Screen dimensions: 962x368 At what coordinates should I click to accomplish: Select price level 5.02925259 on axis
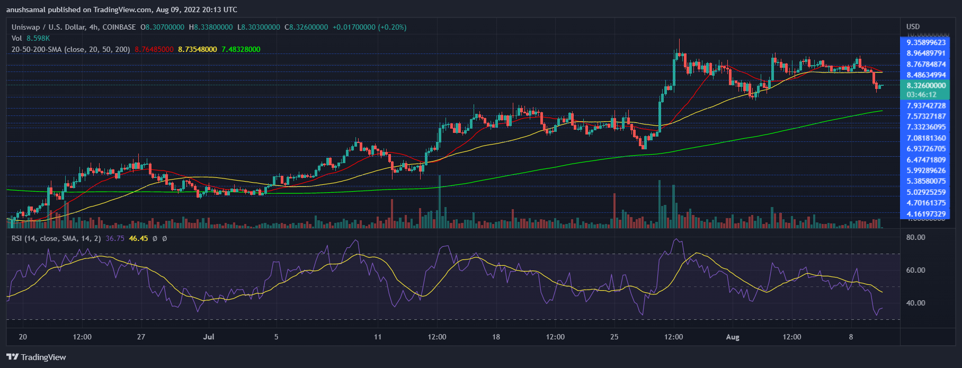click(x=926, y=192)
